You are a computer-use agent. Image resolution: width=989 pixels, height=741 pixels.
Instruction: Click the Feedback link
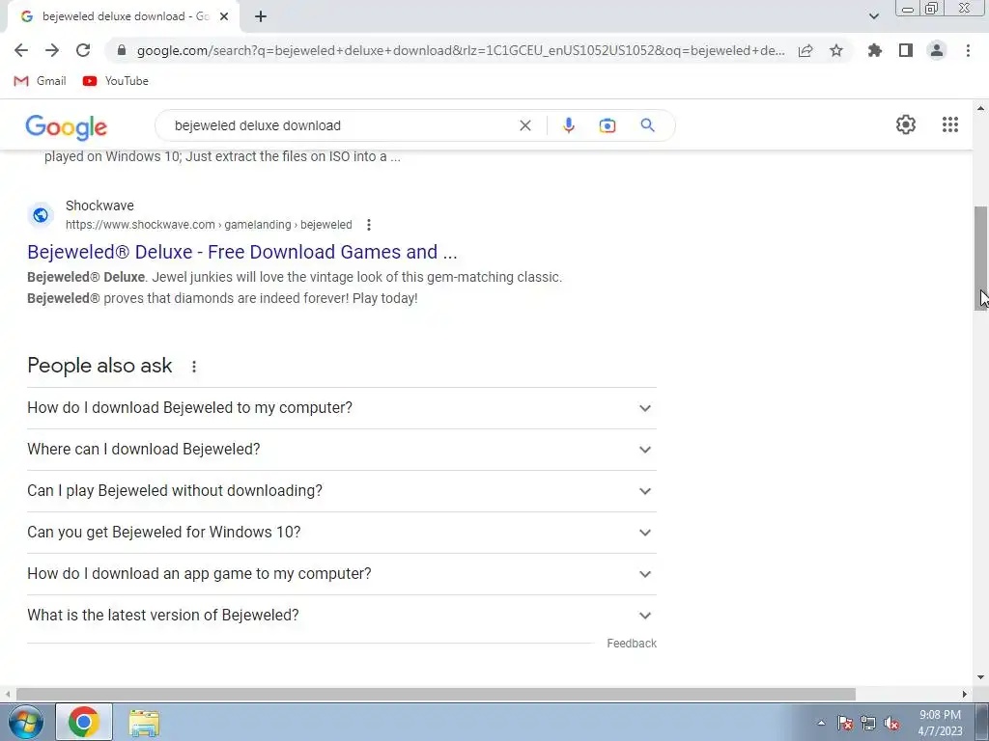tap(632, 644)
